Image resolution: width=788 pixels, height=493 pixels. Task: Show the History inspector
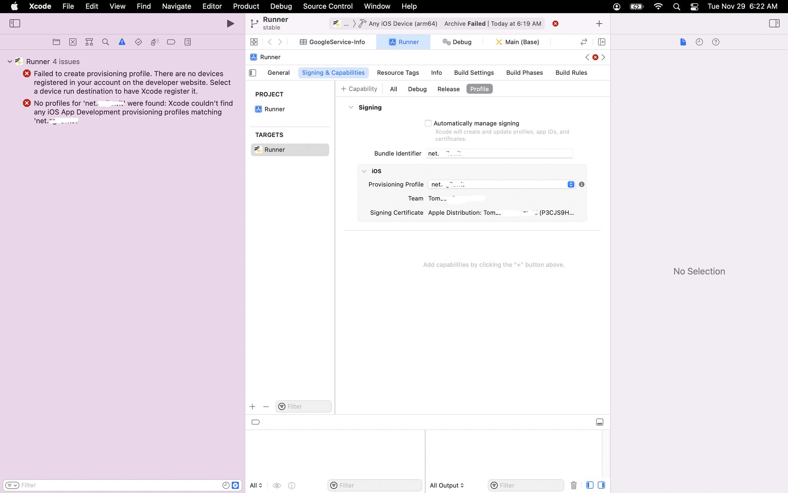point(699,42)
